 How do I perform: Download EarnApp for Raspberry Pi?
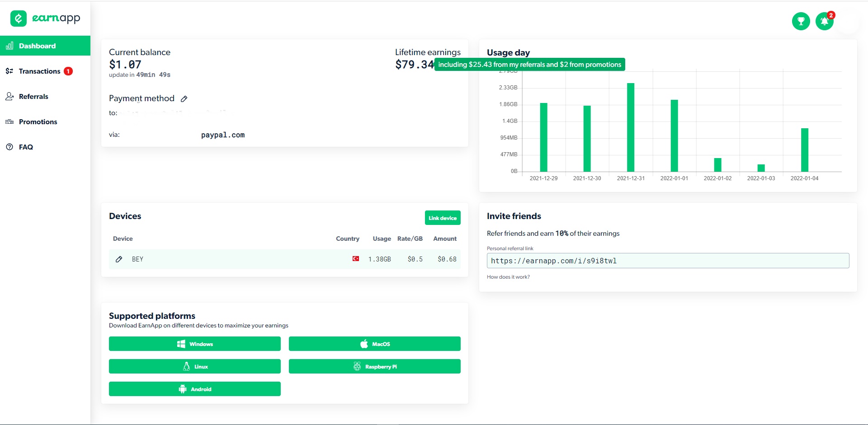[375, 366]
